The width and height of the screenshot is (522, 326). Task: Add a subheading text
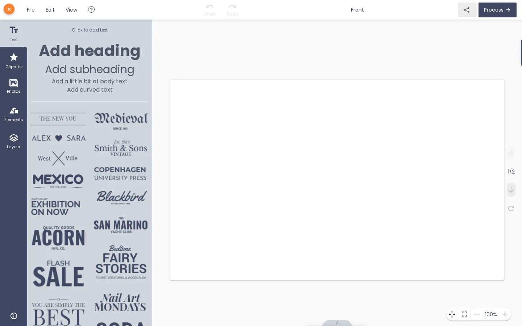pos(90,69)
